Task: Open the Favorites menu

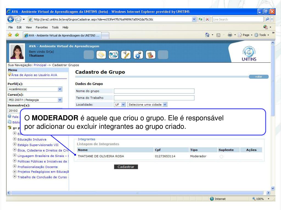Action: click(x=42, y=27)
